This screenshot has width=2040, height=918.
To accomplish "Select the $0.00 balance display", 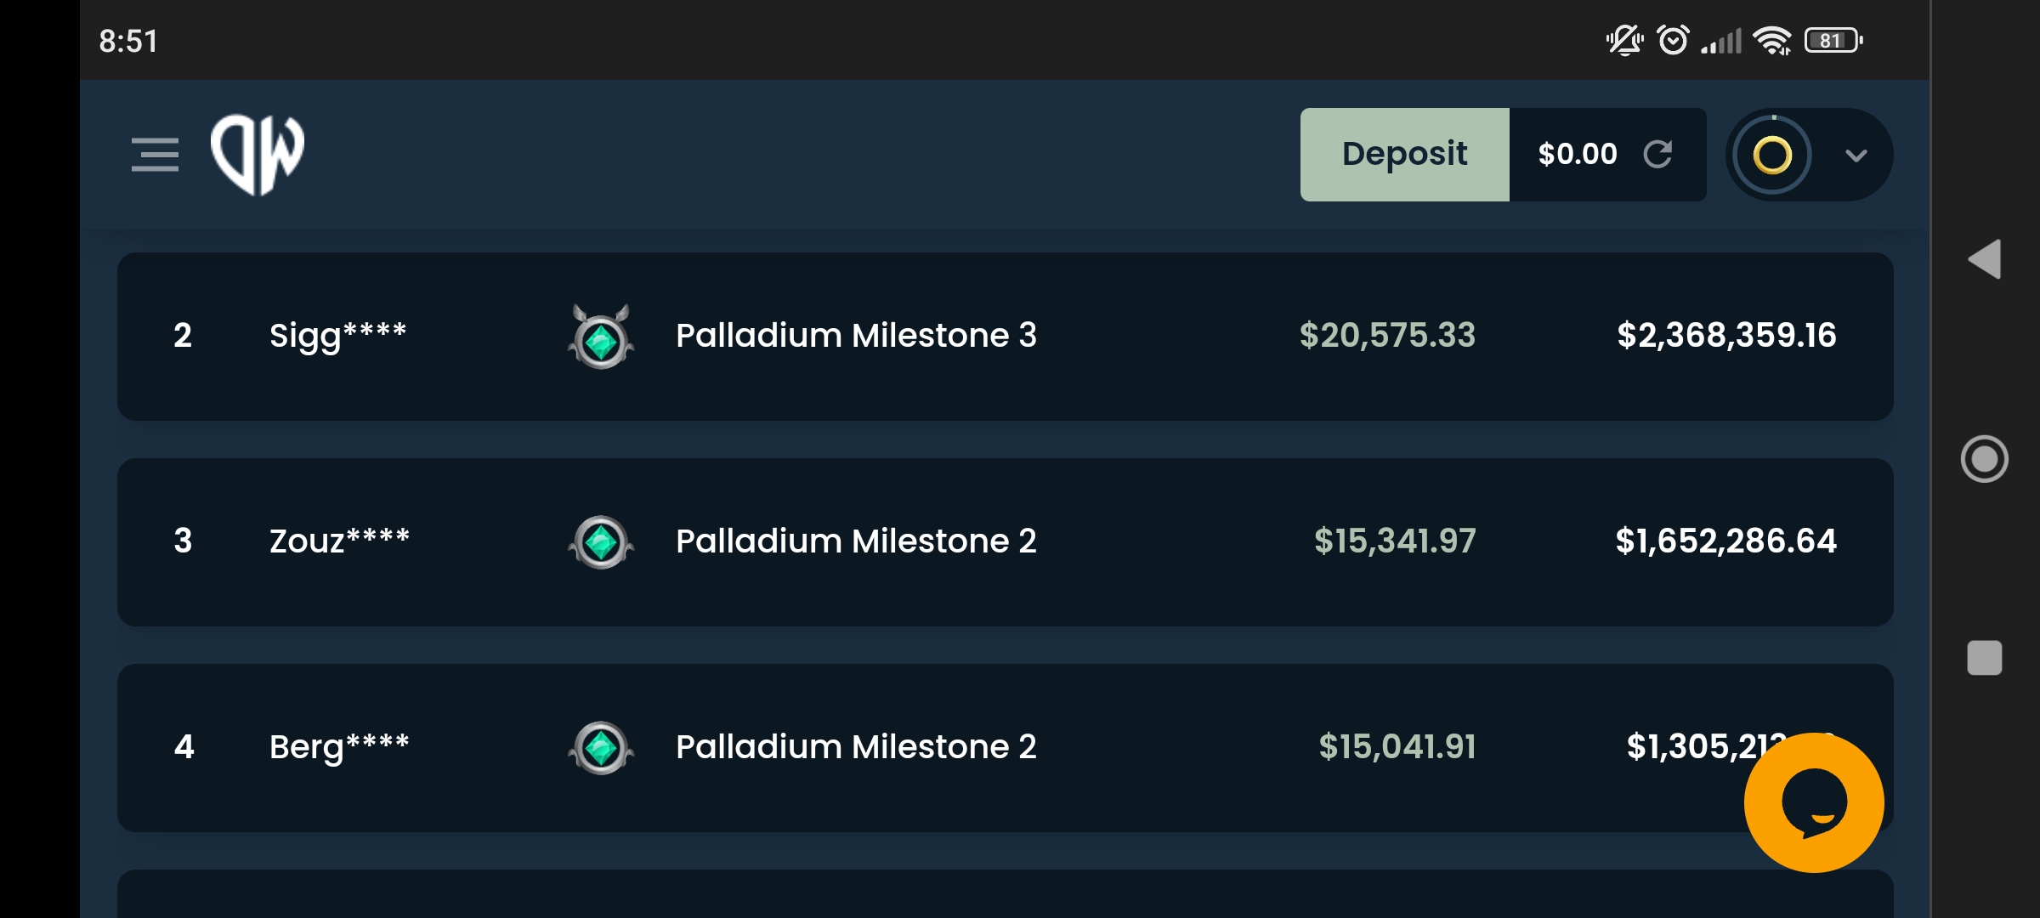I will coord(1578,154).
